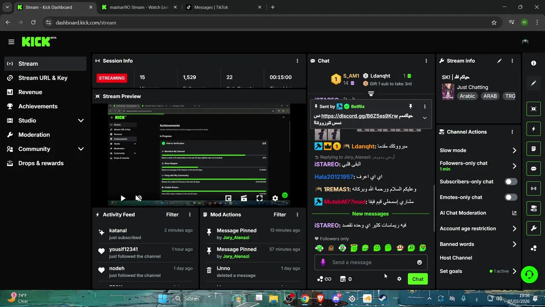Image resolution: width=545 pixels, height=307 pixels.
Task: Toggle the lightning Activity Feed widget icon
Action: (x=534, y=129)
